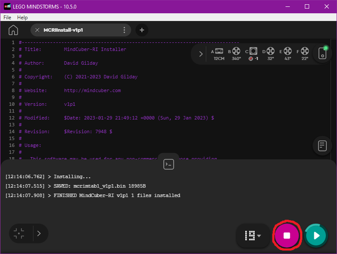Click the port A distance sensor icon
This screenshot has width=337, height=254.
coord(219,51)
